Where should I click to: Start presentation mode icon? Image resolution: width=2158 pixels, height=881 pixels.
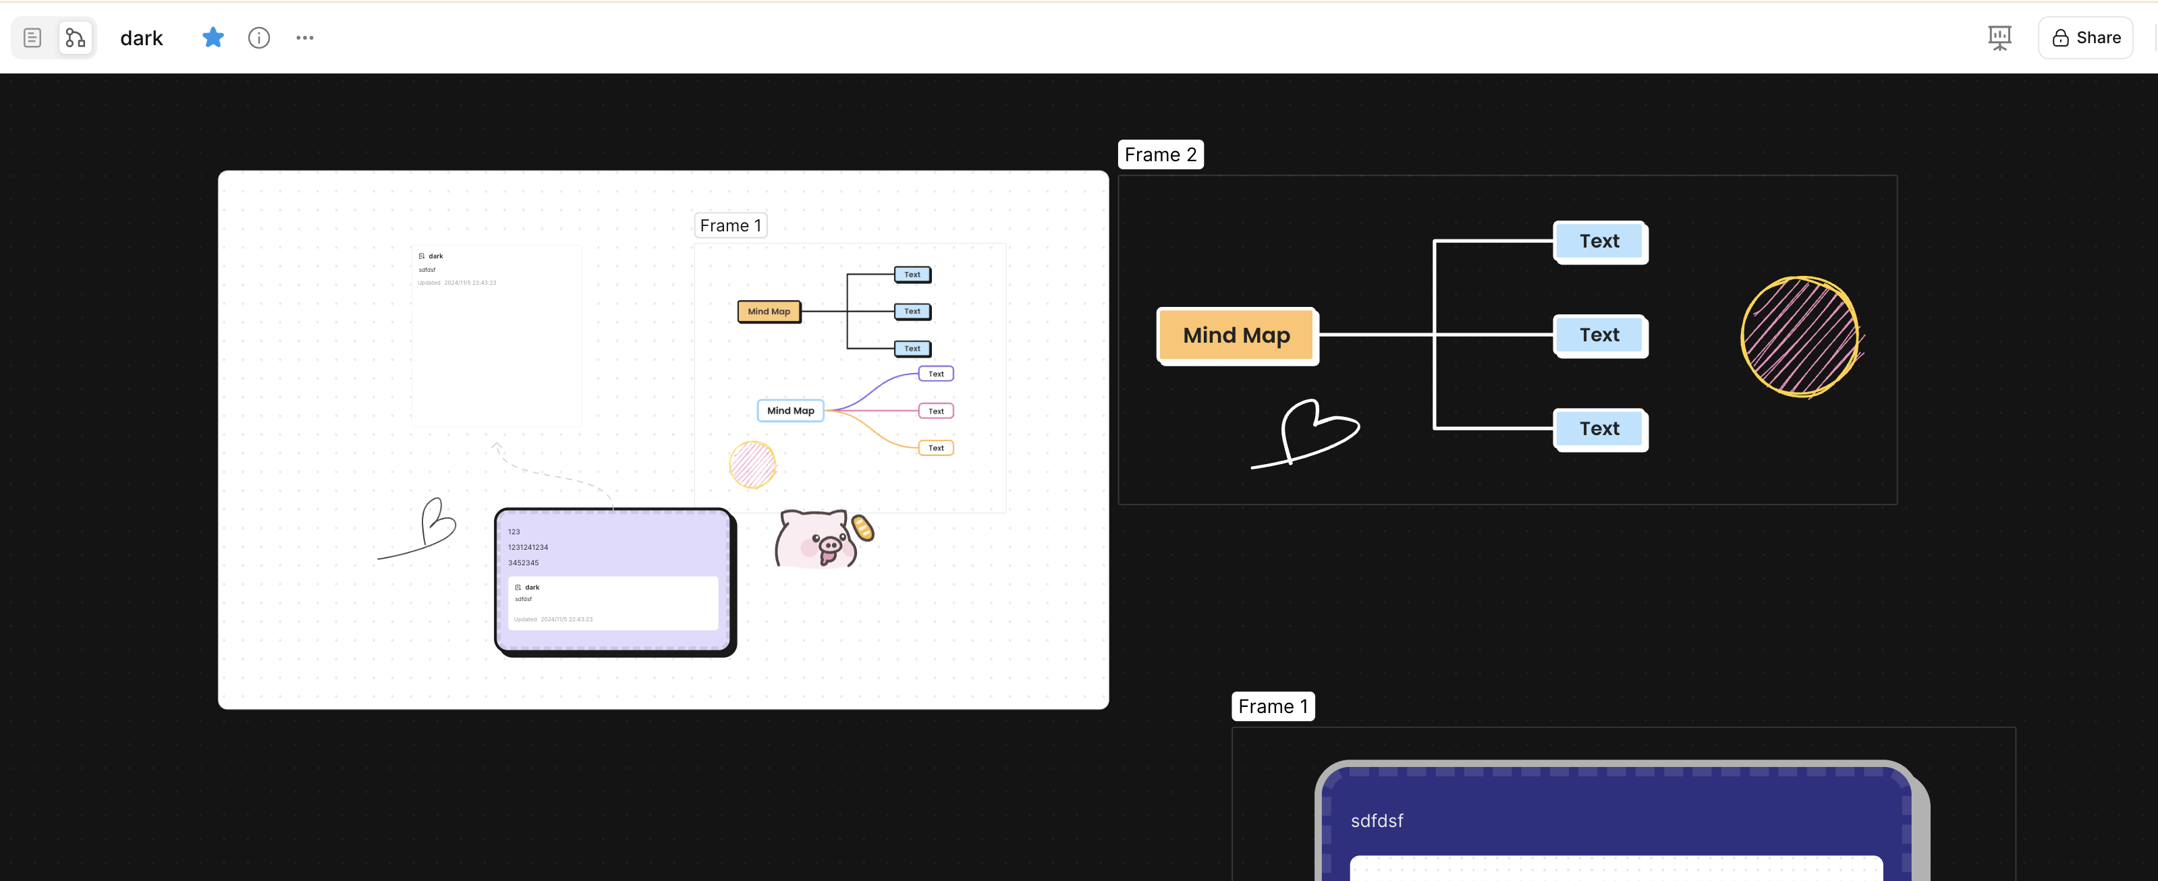(1999, 38)
